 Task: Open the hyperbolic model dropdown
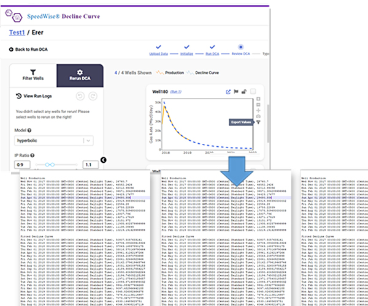point(54,141)
